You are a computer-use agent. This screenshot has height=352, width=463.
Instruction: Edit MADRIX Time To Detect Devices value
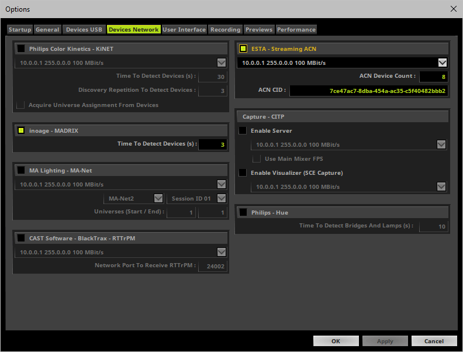click(x=213, y=144)
